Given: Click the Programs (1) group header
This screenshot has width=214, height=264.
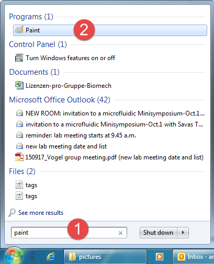Looking at the screenshot, I should tap(31, 17).
